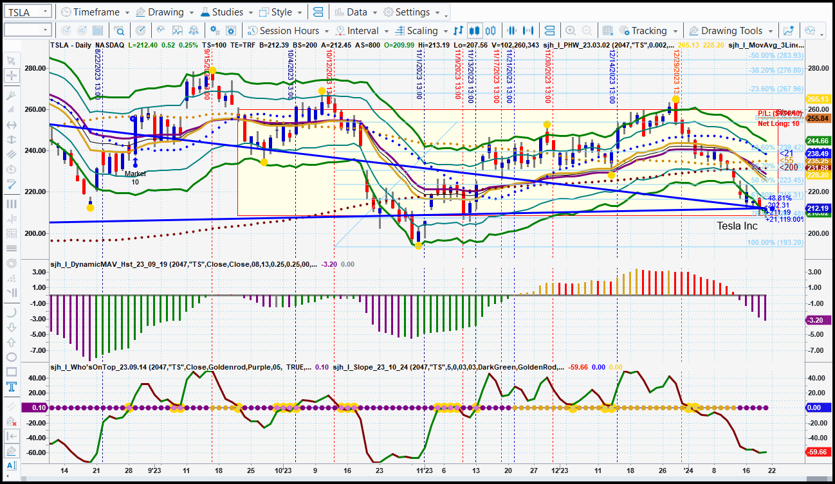Select the rectangle drawing tool
This screenshot has height=484, width=835.
[11, 372]
